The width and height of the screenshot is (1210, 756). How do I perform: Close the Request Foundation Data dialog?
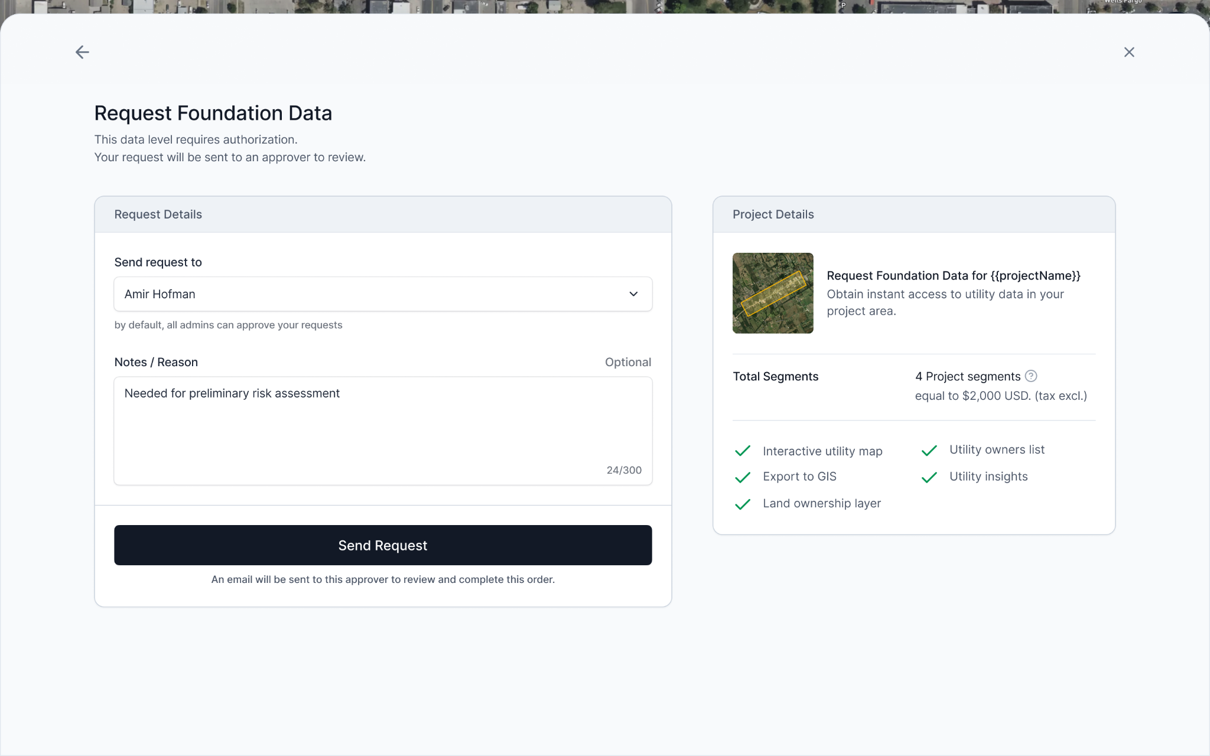click(x=1129, y=52)
